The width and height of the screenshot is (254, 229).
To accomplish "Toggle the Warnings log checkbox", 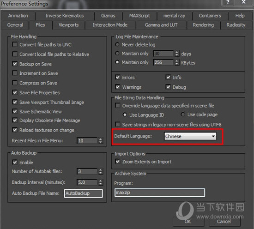I will pos(118,87).
